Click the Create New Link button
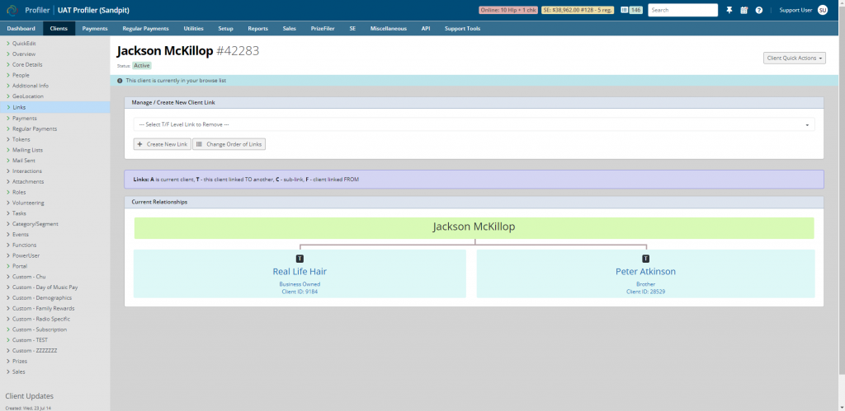Screen dimensions: 845x411 pos(163,144)
